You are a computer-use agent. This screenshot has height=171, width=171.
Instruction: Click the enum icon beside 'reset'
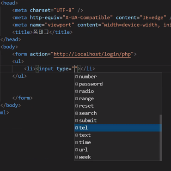point(77,106)
